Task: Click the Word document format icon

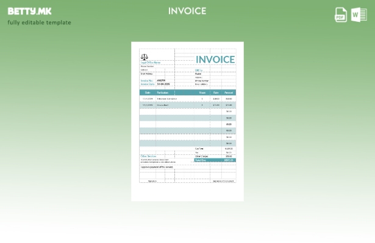Action: pos(359,15)
